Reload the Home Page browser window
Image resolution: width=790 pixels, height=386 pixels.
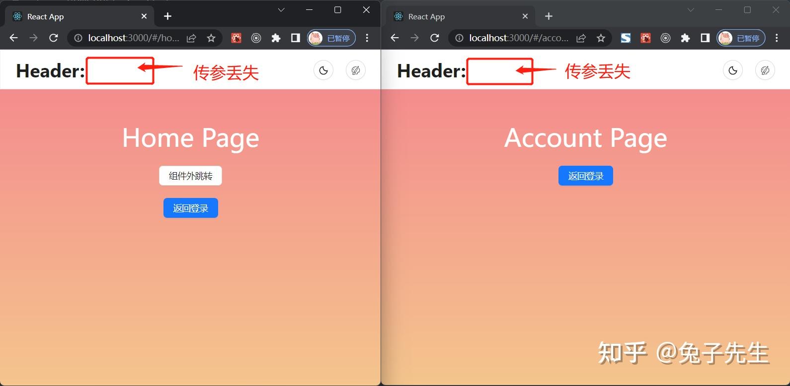click(54, 38)
